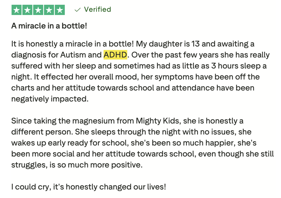
Task: Click the Verified checkmark icon
Action: click(x=78, y=10)
